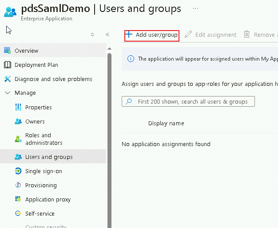Click the Users and groups sidebar icon
278x228 pixels.
coord(18,157)
